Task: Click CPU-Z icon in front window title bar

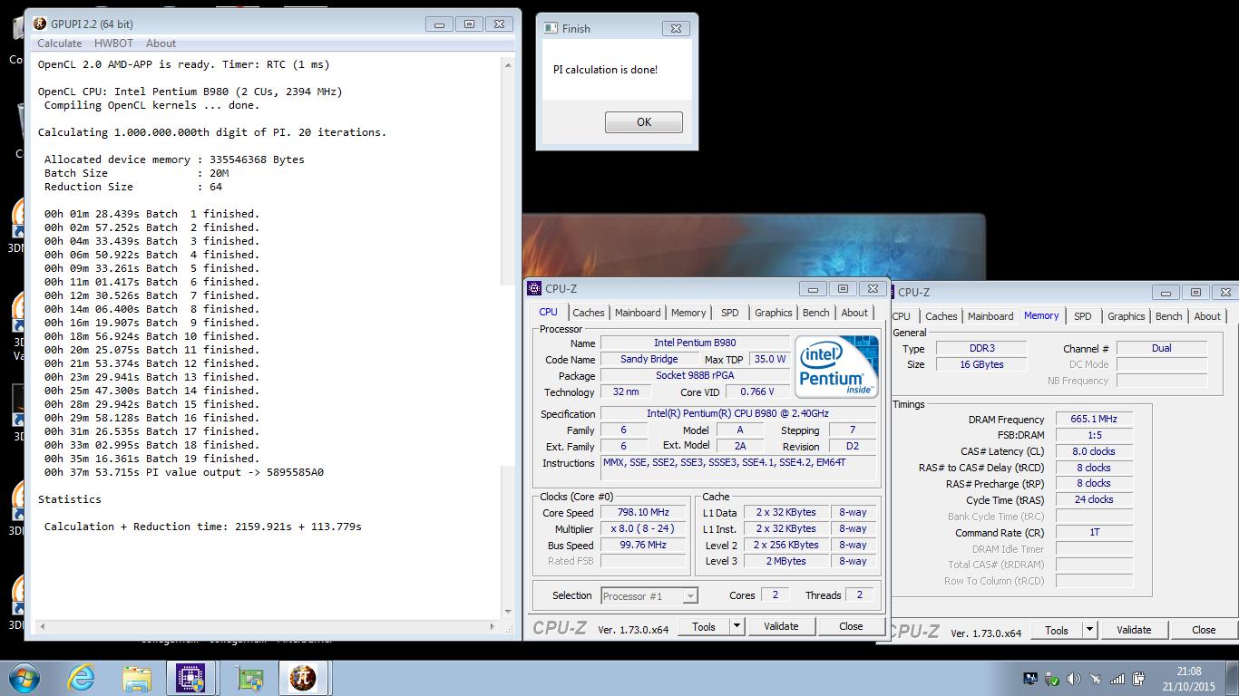Action: pyautogui.click(x=535, y=288)
